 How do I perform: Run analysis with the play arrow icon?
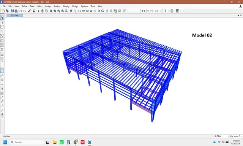(x=39, y=11)
